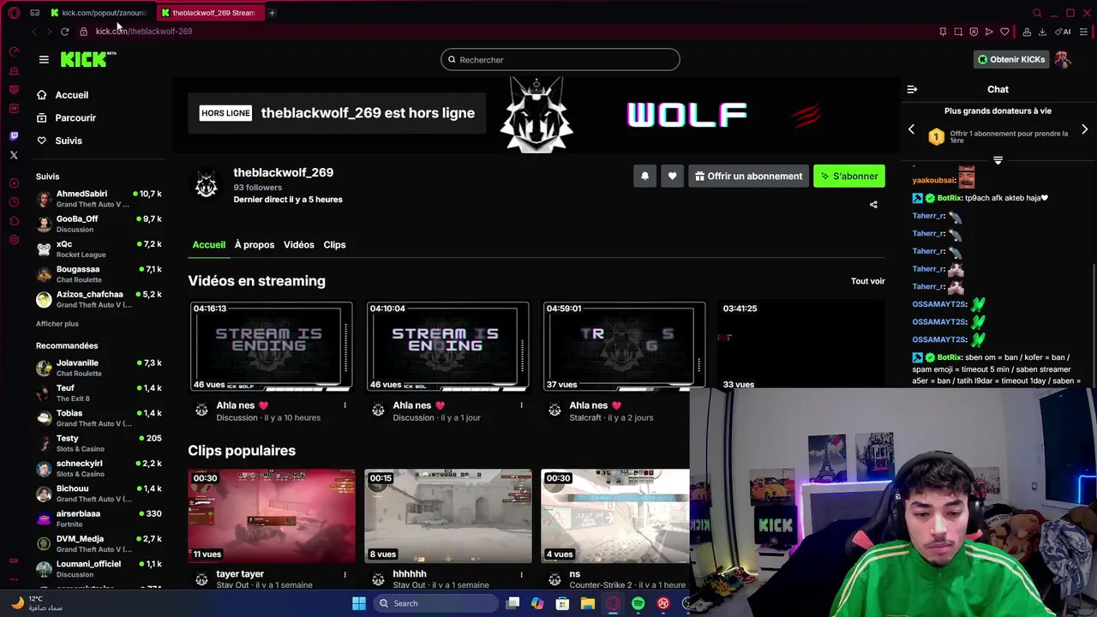The width and height of the screenshot is (1097, 617).
Task: Select the Accueil channel tab
Action: pyautogui.click(x=208, y=245)
